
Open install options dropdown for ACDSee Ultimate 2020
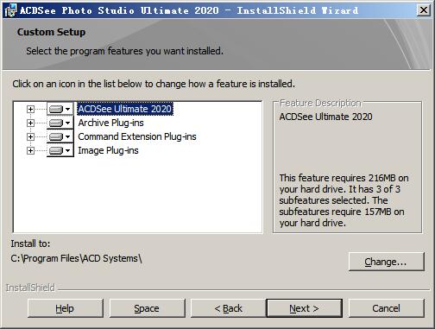(x=60, y=109)
